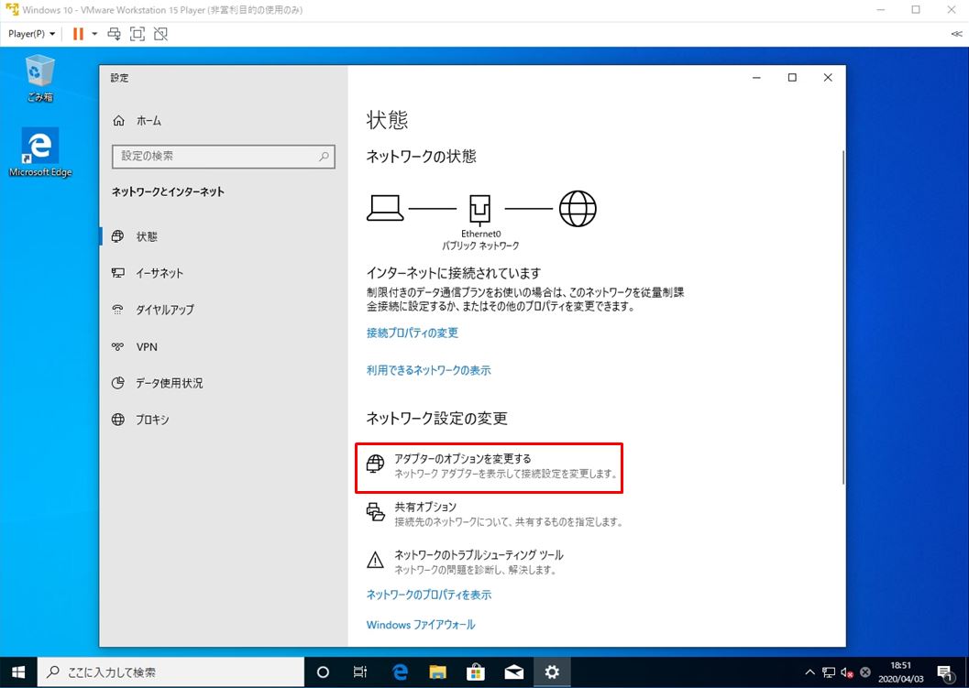Click the Unity mode icon in VMware toolbar

pos(160,34)
